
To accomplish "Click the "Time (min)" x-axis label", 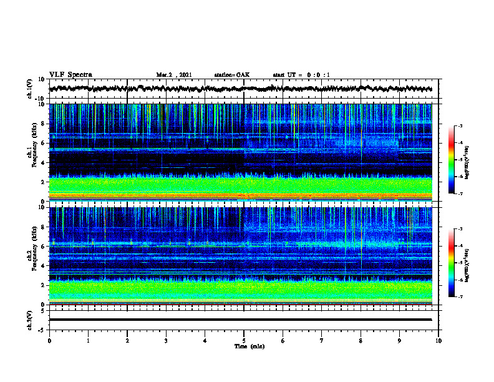I will click(x=249, y=346).
